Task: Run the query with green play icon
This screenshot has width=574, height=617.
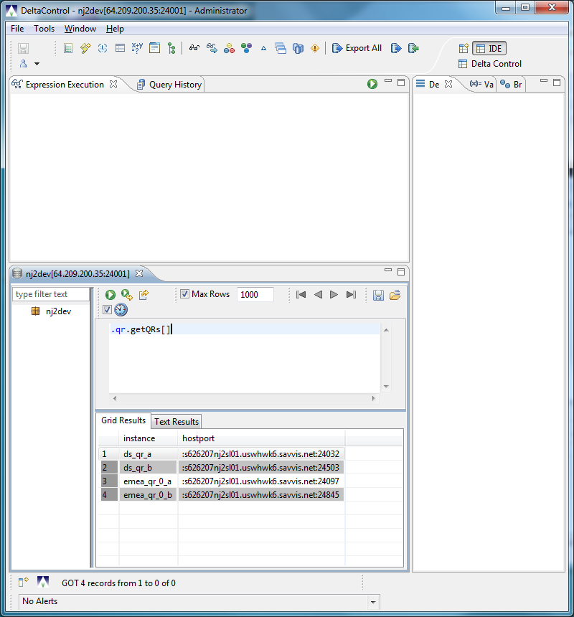Action: pyautogui.click(x=110, y=295)
